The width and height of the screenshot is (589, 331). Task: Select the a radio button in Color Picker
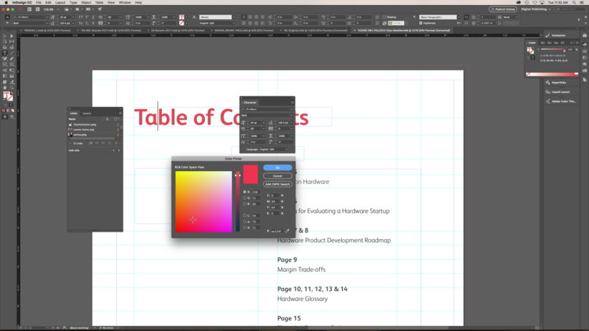(245, 221)
